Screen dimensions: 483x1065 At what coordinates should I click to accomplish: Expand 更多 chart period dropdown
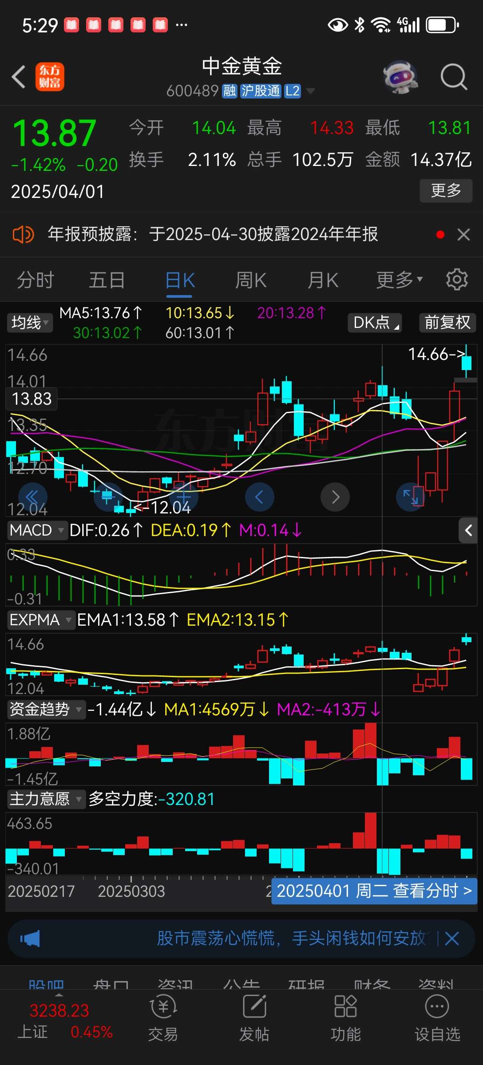coord(400,280)
